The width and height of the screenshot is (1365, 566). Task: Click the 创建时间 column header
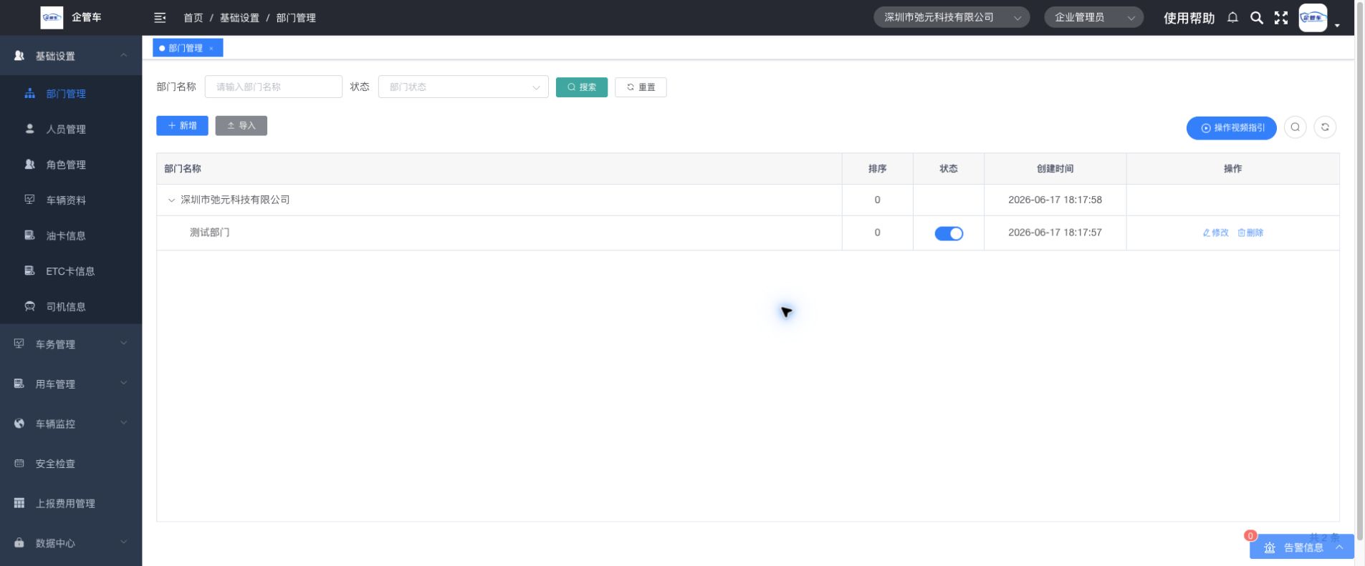[1055, 169]
